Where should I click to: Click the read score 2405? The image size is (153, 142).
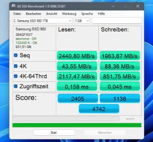click(x=78, y=98)
